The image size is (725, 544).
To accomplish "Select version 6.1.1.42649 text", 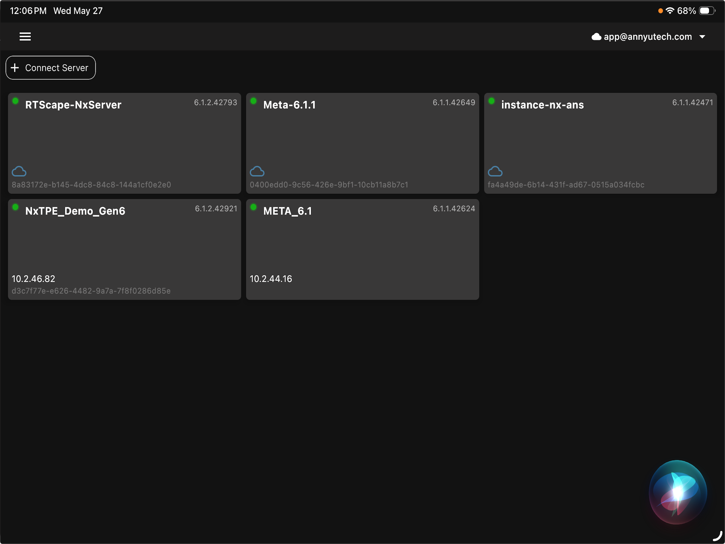I will 454,102.
